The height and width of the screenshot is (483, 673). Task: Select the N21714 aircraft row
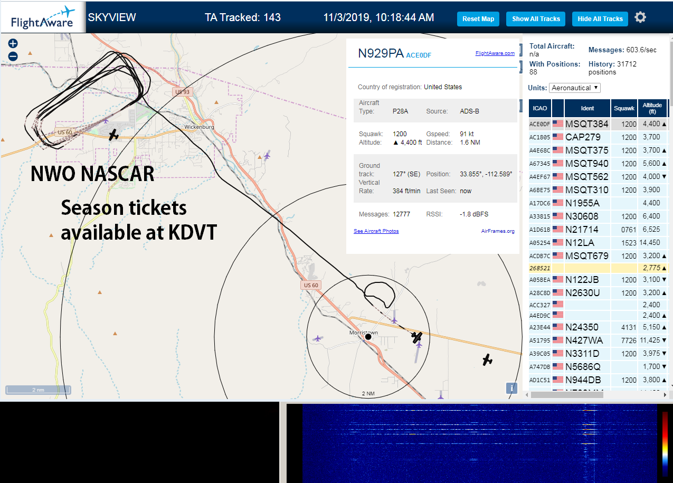pos(598,230)
